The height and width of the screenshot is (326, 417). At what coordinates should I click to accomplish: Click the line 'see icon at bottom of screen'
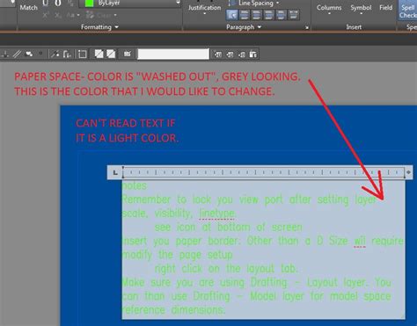(228, 228)
